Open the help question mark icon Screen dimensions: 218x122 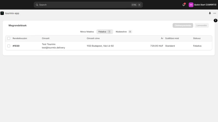tap(216, 21)
